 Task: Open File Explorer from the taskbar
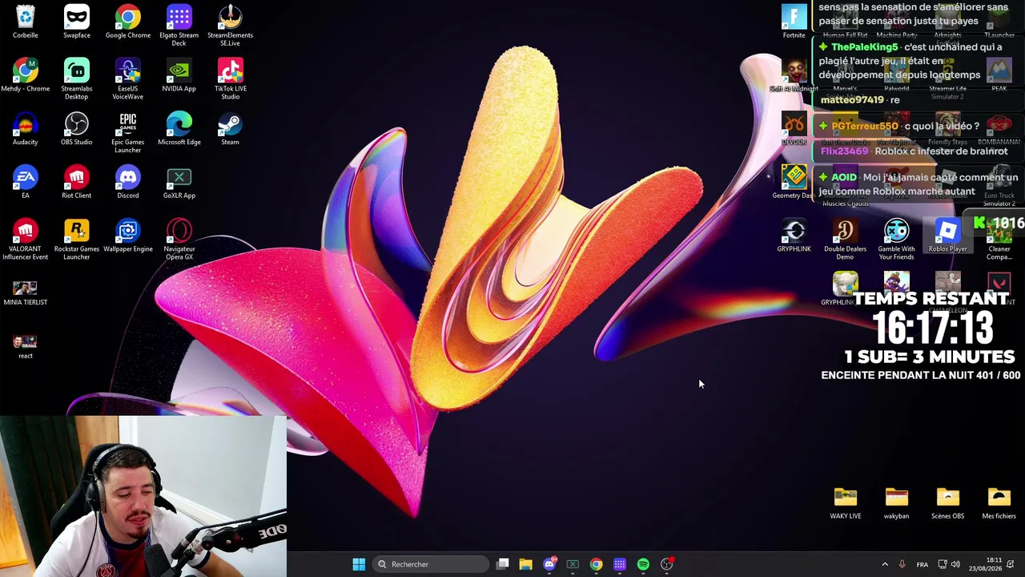525,564
